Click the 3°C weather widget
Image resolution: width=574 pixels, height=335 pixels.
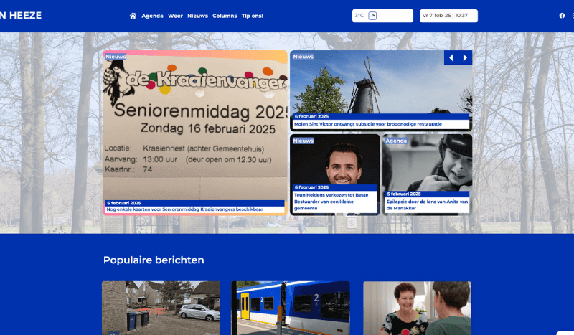click(382, 16)
